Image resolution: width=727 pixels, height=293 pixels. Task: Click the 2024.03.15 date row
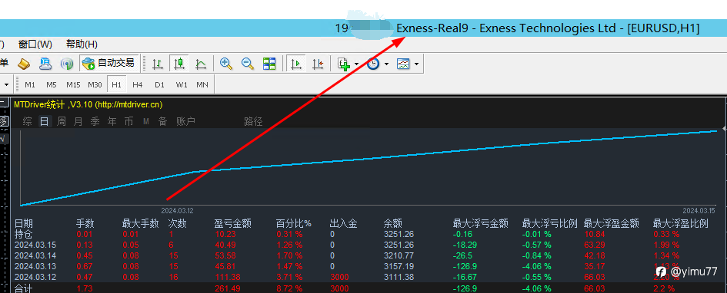point(35,245)
